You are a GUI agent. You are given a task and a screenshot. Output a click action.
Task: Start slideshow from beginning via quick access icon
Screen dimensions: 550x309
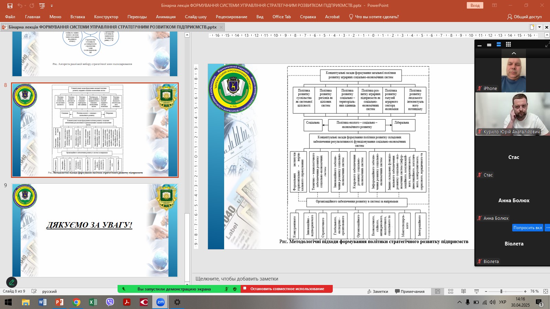click(42, 5)
